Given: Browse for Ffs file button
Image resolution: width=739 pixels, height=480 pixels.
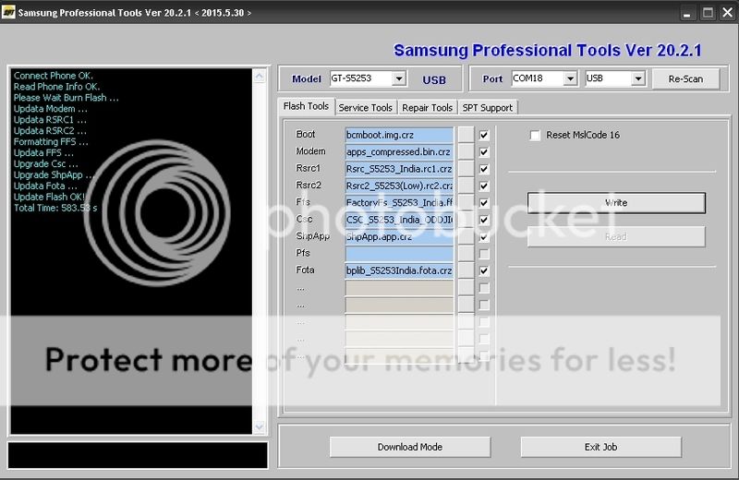Looking at the screenshot, I should click(x=466, y=202).
